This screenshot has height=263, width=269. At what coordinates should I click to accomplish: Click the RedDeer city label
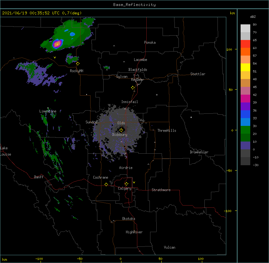pos(137,80)
